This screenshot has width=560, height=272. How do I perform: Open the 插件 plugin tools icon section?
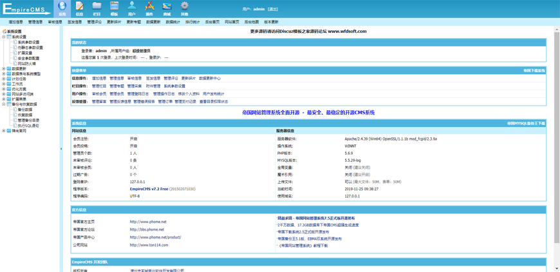click(149, 8)
